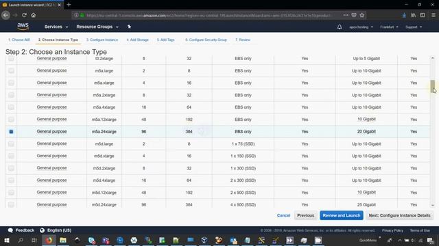
Task: Open the AWS logo home link
Action: [23, 27]
